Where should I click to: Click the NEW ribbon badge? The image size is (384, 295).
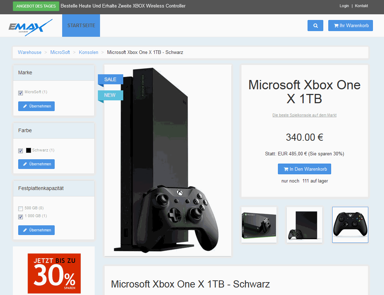click(110, 95)
